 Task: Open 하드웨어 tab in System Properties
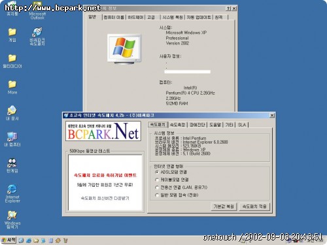(x=135, y=17)
